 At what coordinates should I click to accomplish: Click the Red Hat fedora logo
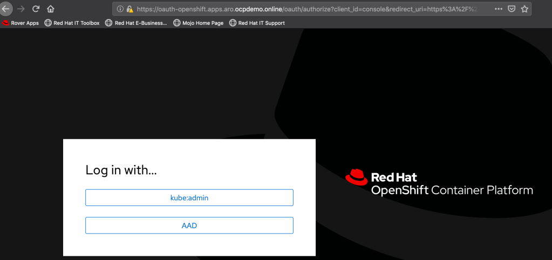(x=356, y=177)
